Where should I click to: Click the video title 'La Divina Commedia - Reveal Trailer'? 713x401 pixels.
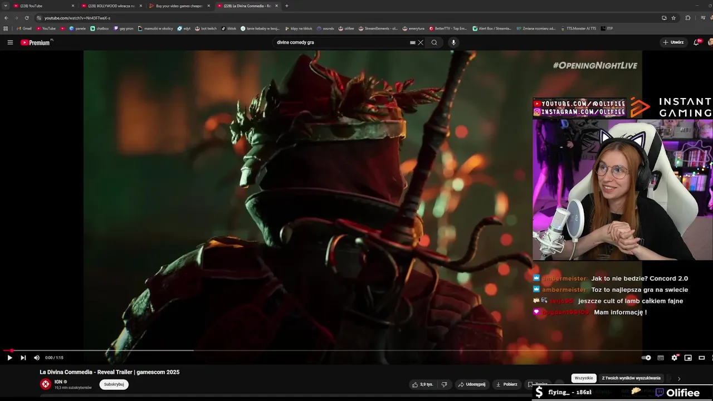click(x=110, y=372)
